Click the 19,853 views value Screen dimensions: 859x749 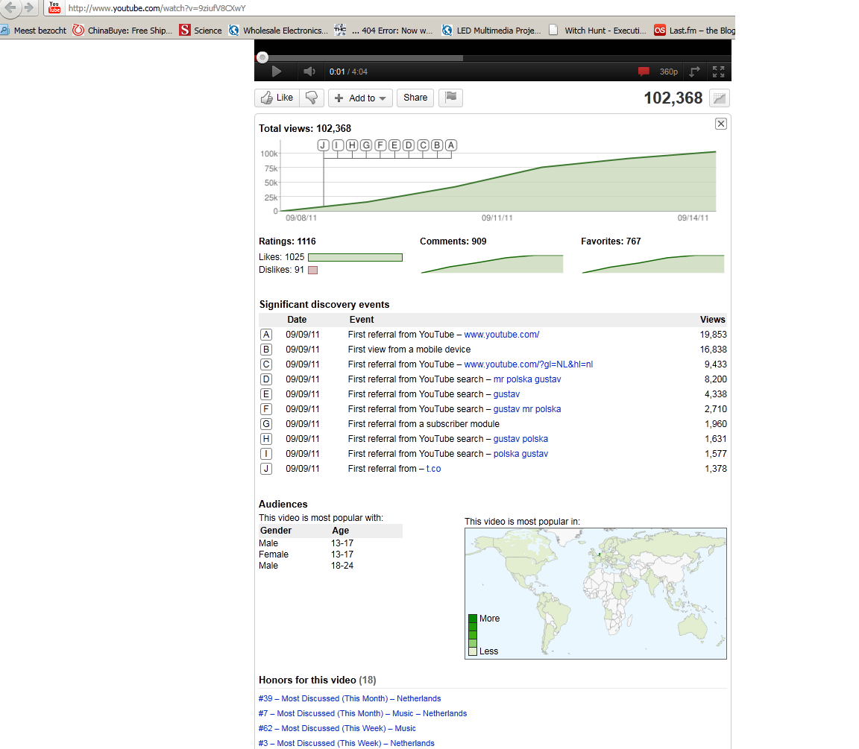[x=714, y=335]
